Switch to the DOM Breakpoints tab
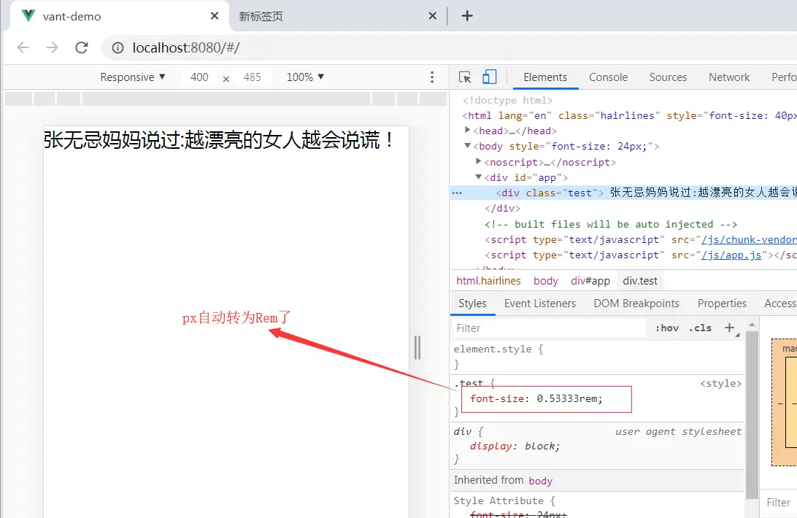Viewport: 797px width, 518px height. click(636, 304)
